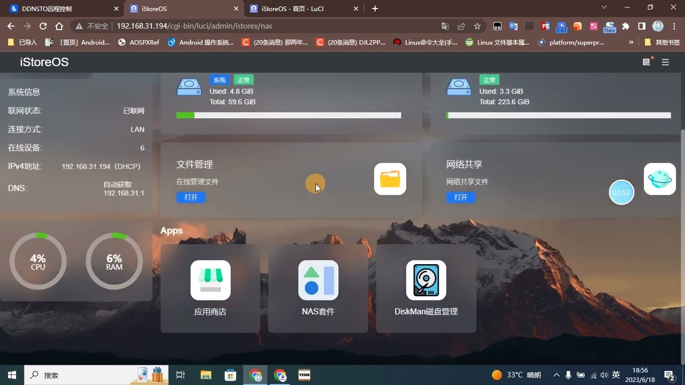This screenshot has width=685, height=385.
Task: Open the Chrome profile avatar
Action: 658,26
